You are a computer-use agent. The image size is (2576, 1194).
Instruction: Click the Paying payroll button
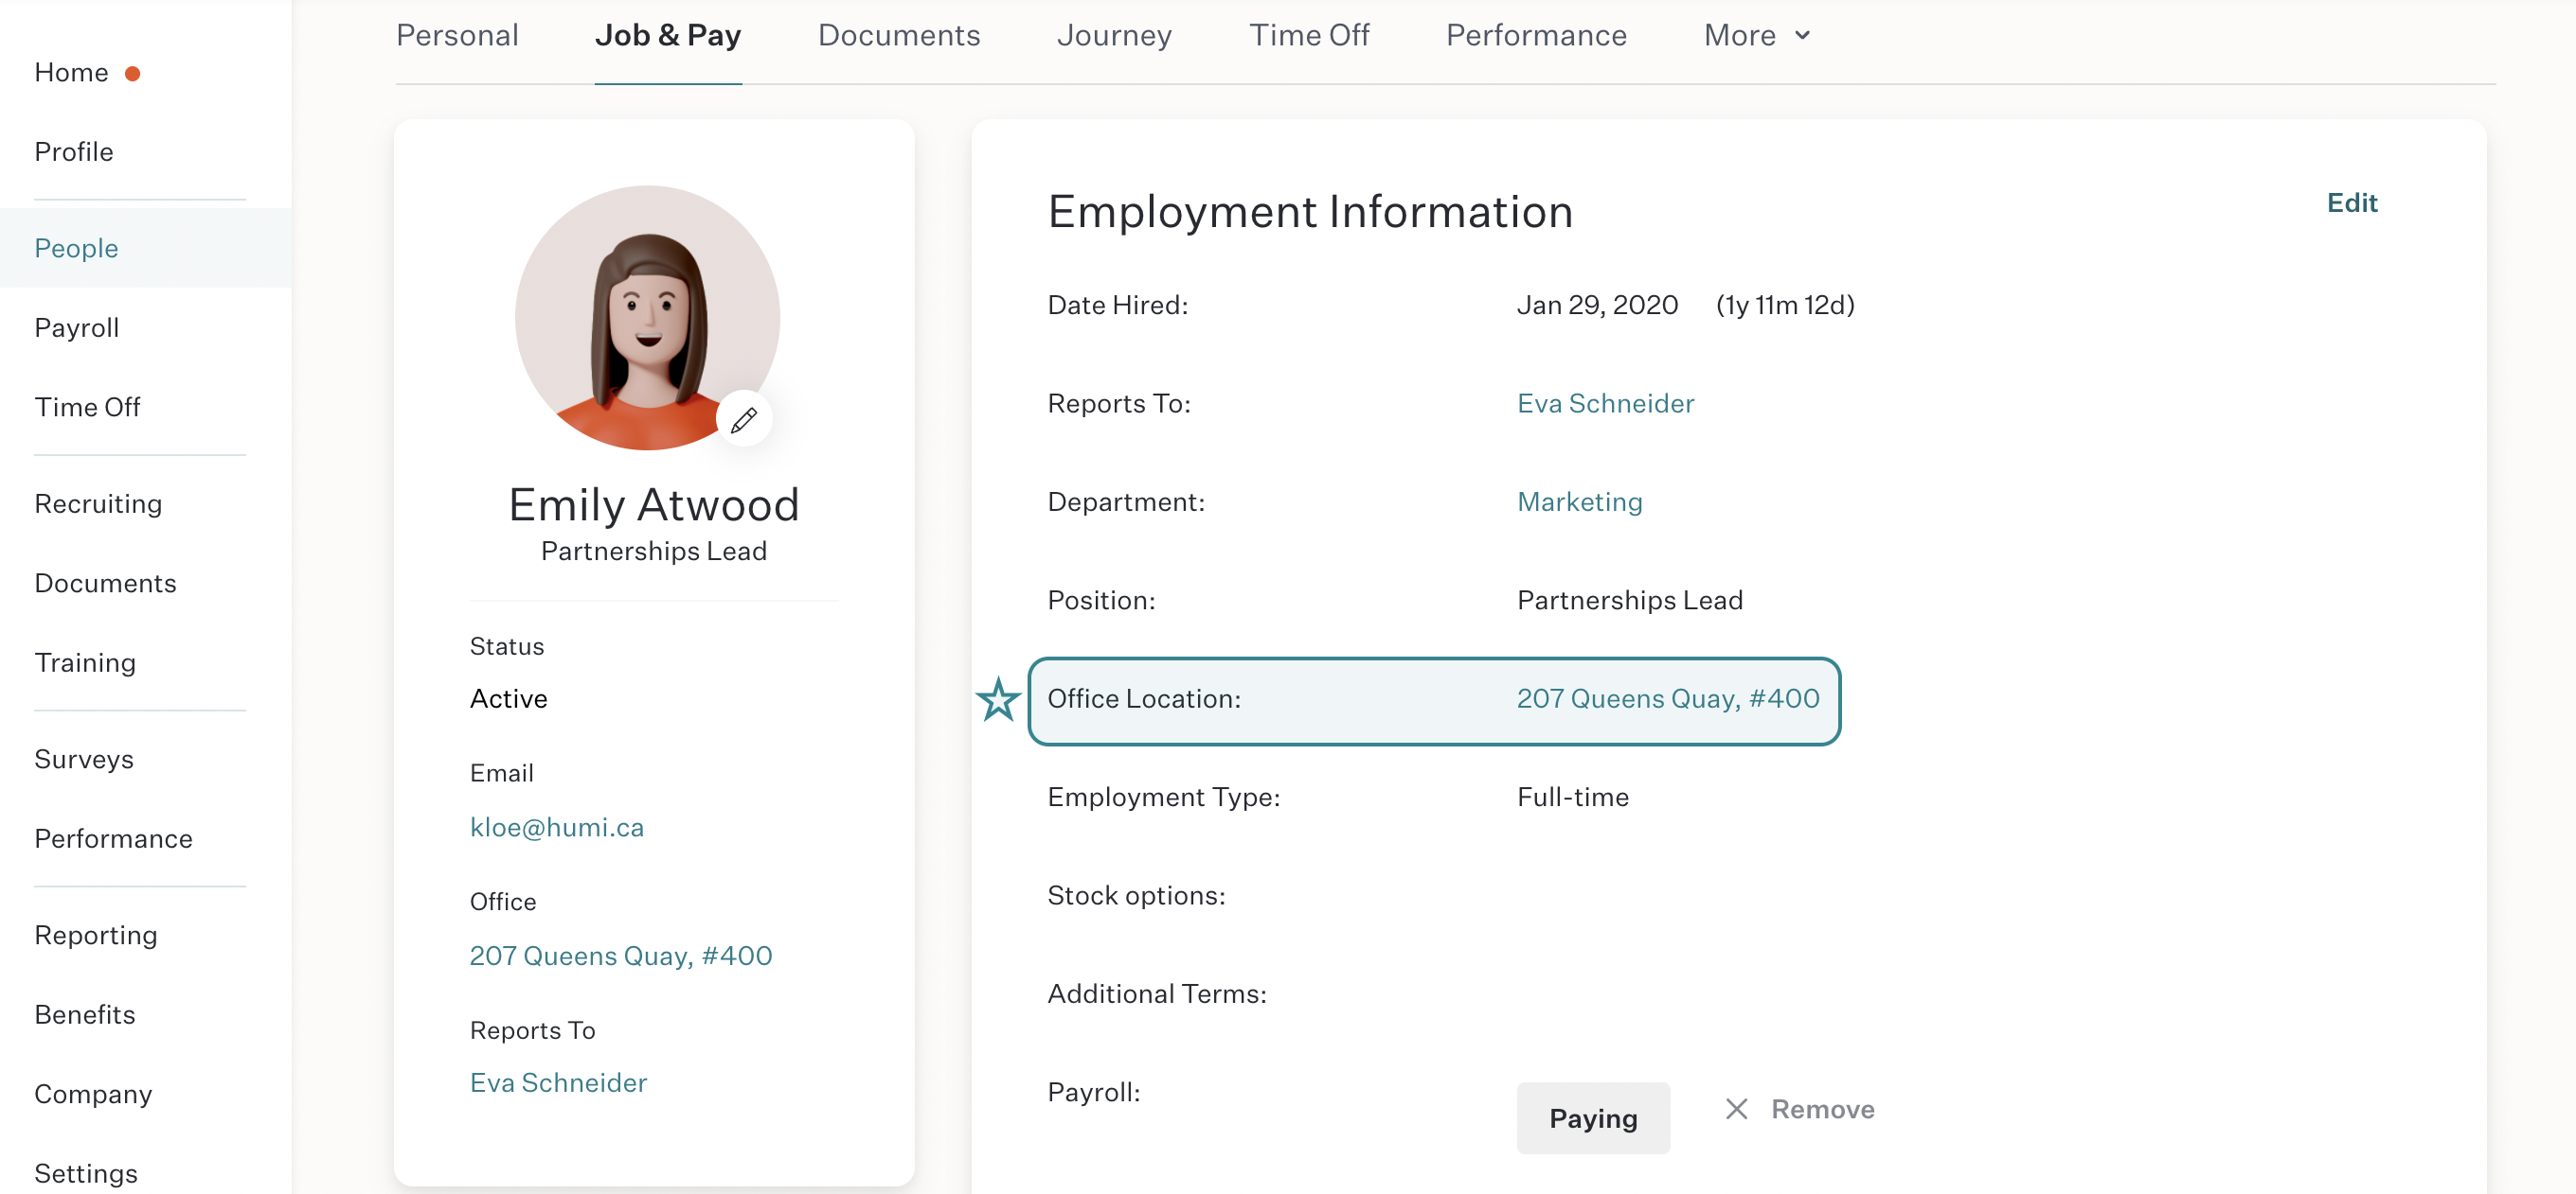1593,1118
